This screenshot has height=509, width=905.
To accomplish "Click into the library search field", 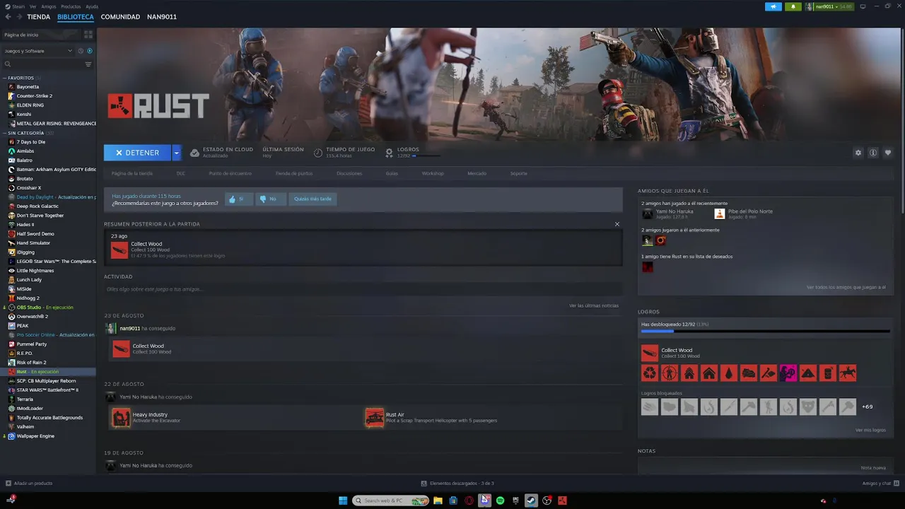I will (42, 64).
